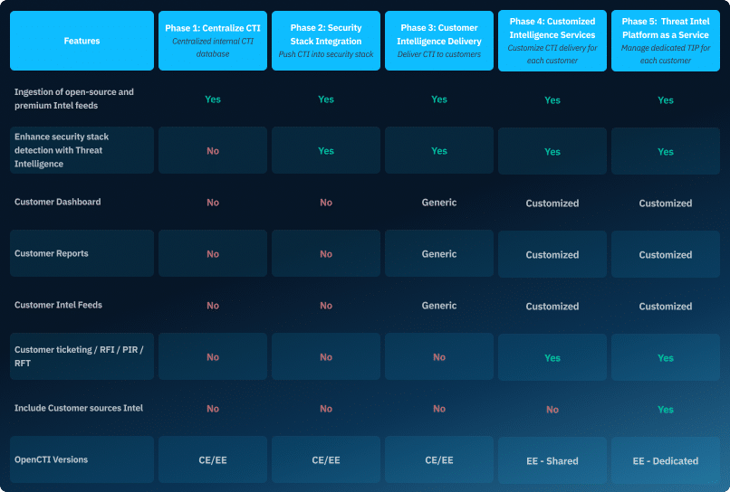
Task: Click the Customer Dashboard row label
Action: point(58,202)
